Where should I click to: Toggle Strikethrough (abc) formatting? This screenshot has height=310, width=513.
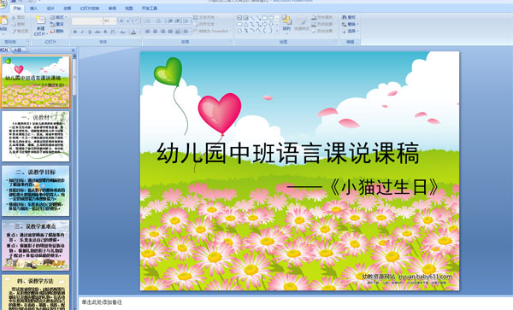(x=97, y=32)
